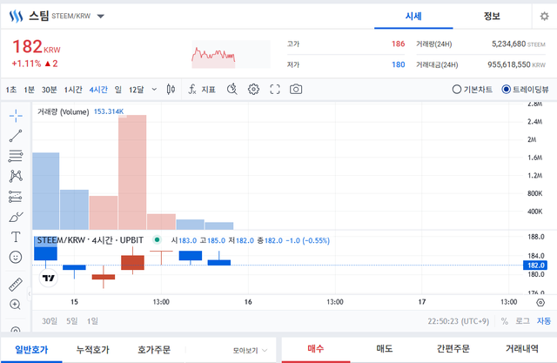Image resolution: width=557 pixels, height=363 pixels.
Task: Choose the XABCD pattern tool
Action: point(16,176)
